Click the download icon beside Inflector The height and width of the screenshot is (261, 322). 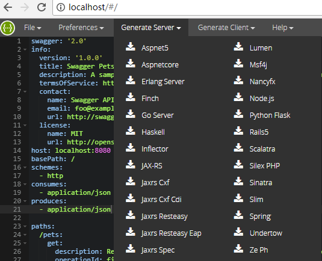click(x=131, y=147)
